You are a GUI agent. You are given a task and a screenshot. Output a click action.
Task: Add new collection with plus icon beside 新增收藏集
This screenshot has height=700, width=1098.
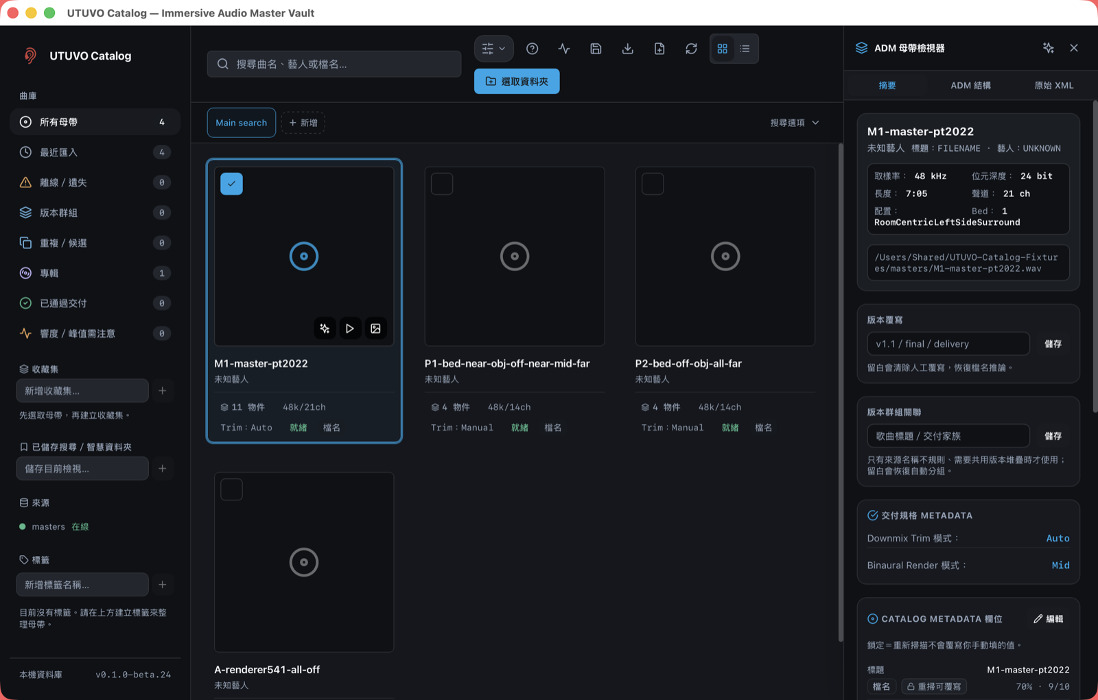(x=163, y=390)
